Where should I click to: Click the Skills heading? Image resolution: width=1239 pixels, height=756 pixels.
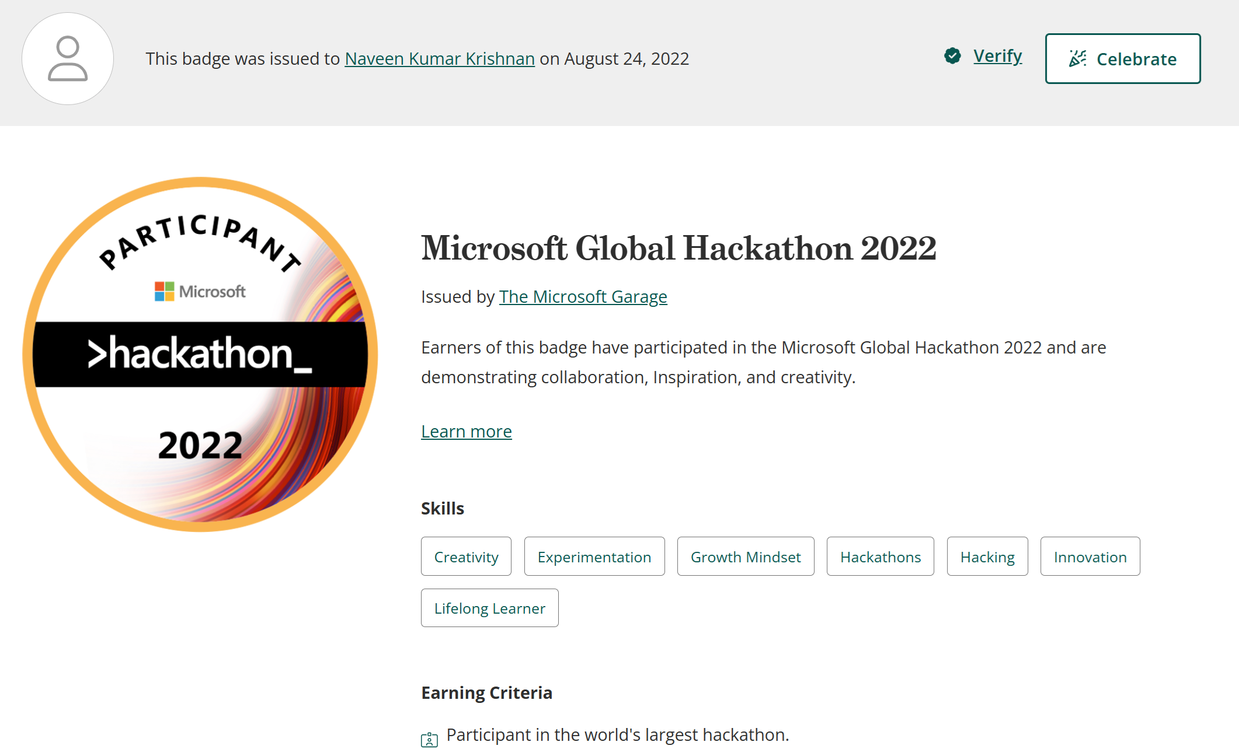pyautogui.click(x=443, y=509)
